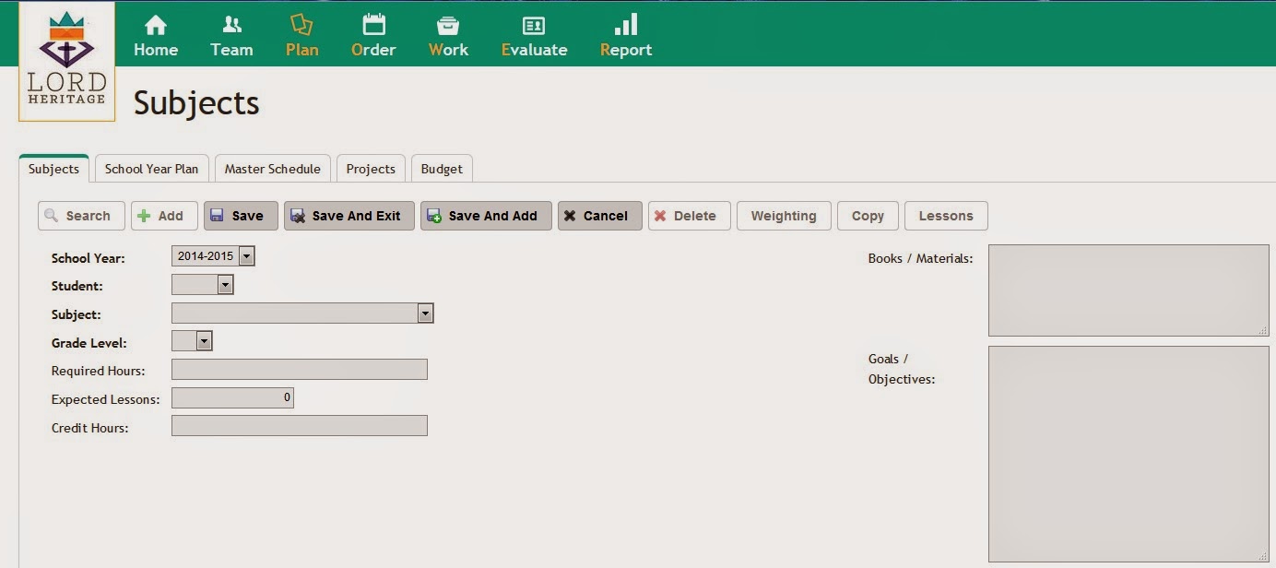1276x568 pixels.
Task: Open the Order calendar icon
Action: 373,25
